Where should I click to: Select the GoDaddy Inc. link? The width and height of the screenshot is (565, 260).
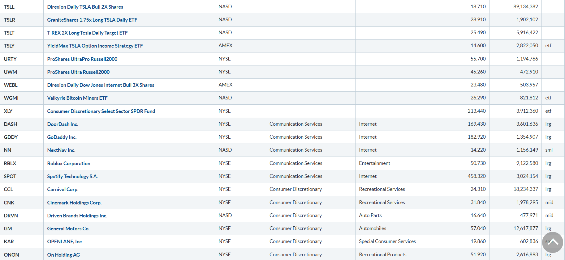click(62, 137)
